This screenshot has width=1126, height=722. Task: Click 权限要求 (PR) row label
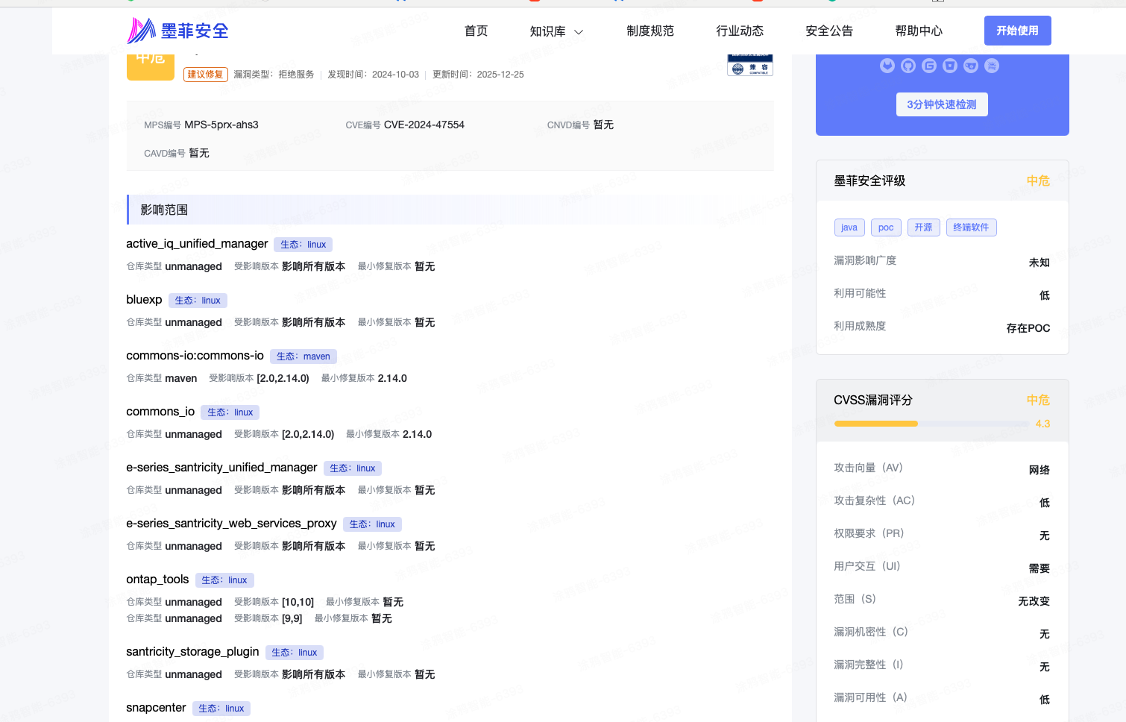click(x=869, y=533)
